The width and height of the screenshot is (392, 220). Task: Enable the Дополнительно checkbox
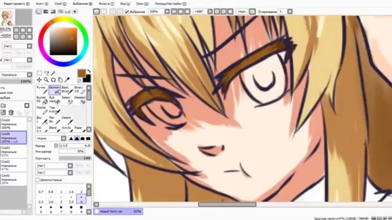(x=38, y=180)
